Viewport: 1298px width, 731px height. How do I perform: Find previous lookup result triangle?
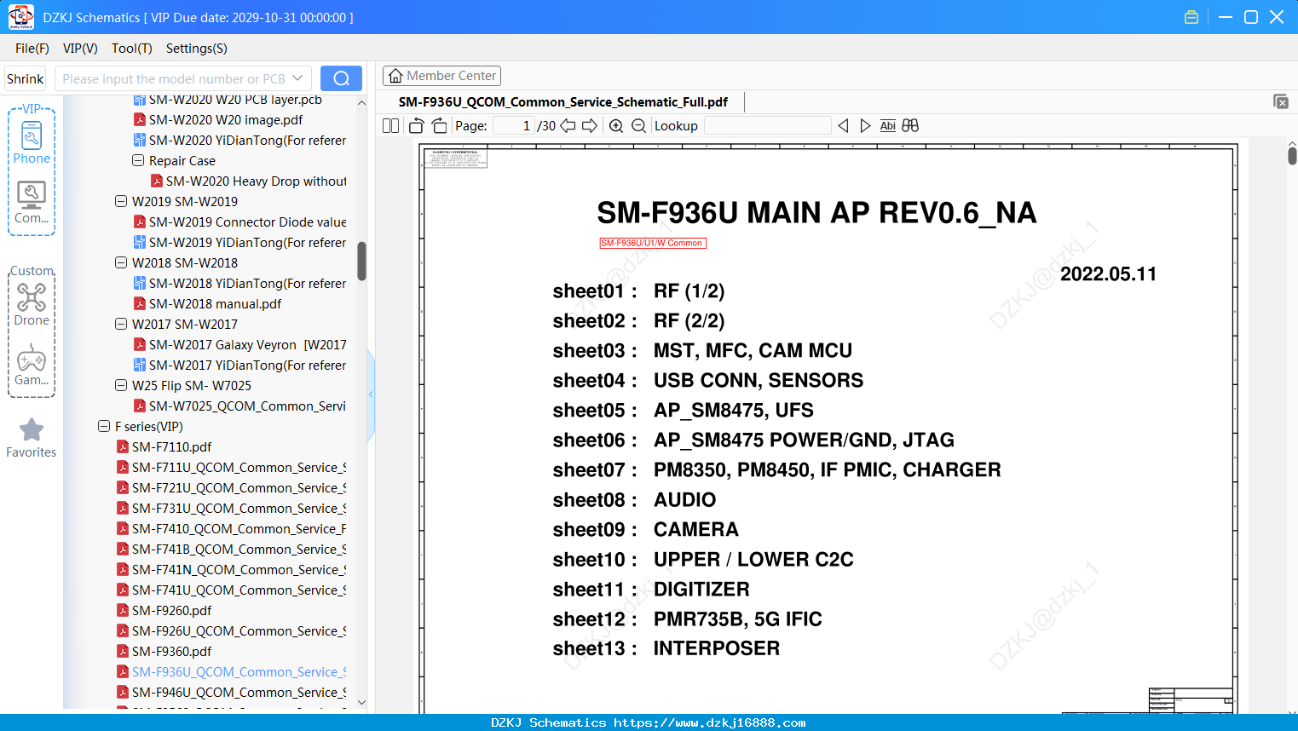tap(844, 125)
